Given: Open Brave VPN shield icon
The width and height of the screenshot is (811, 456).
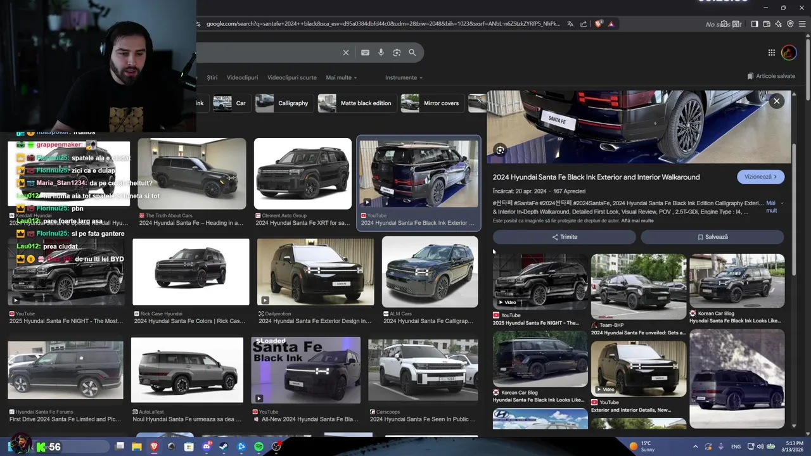Looking at the screenshot, I should pyautogui.click(x=790, y=24).
